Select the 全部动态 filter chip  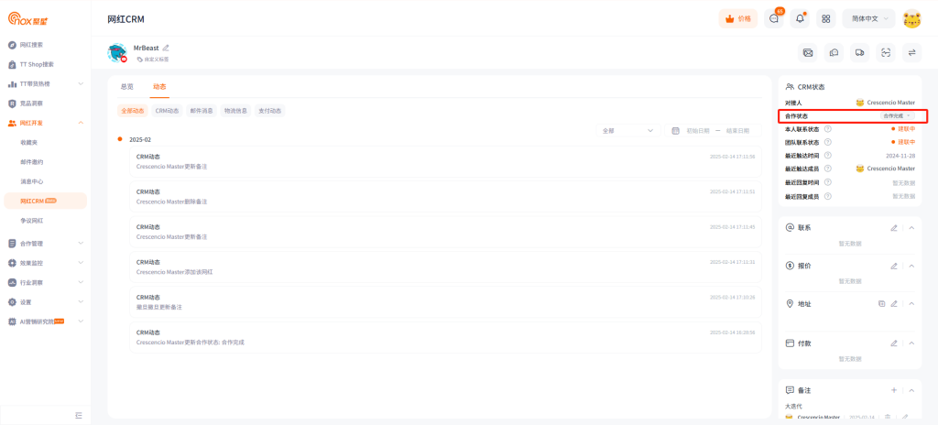click(133, 111)
